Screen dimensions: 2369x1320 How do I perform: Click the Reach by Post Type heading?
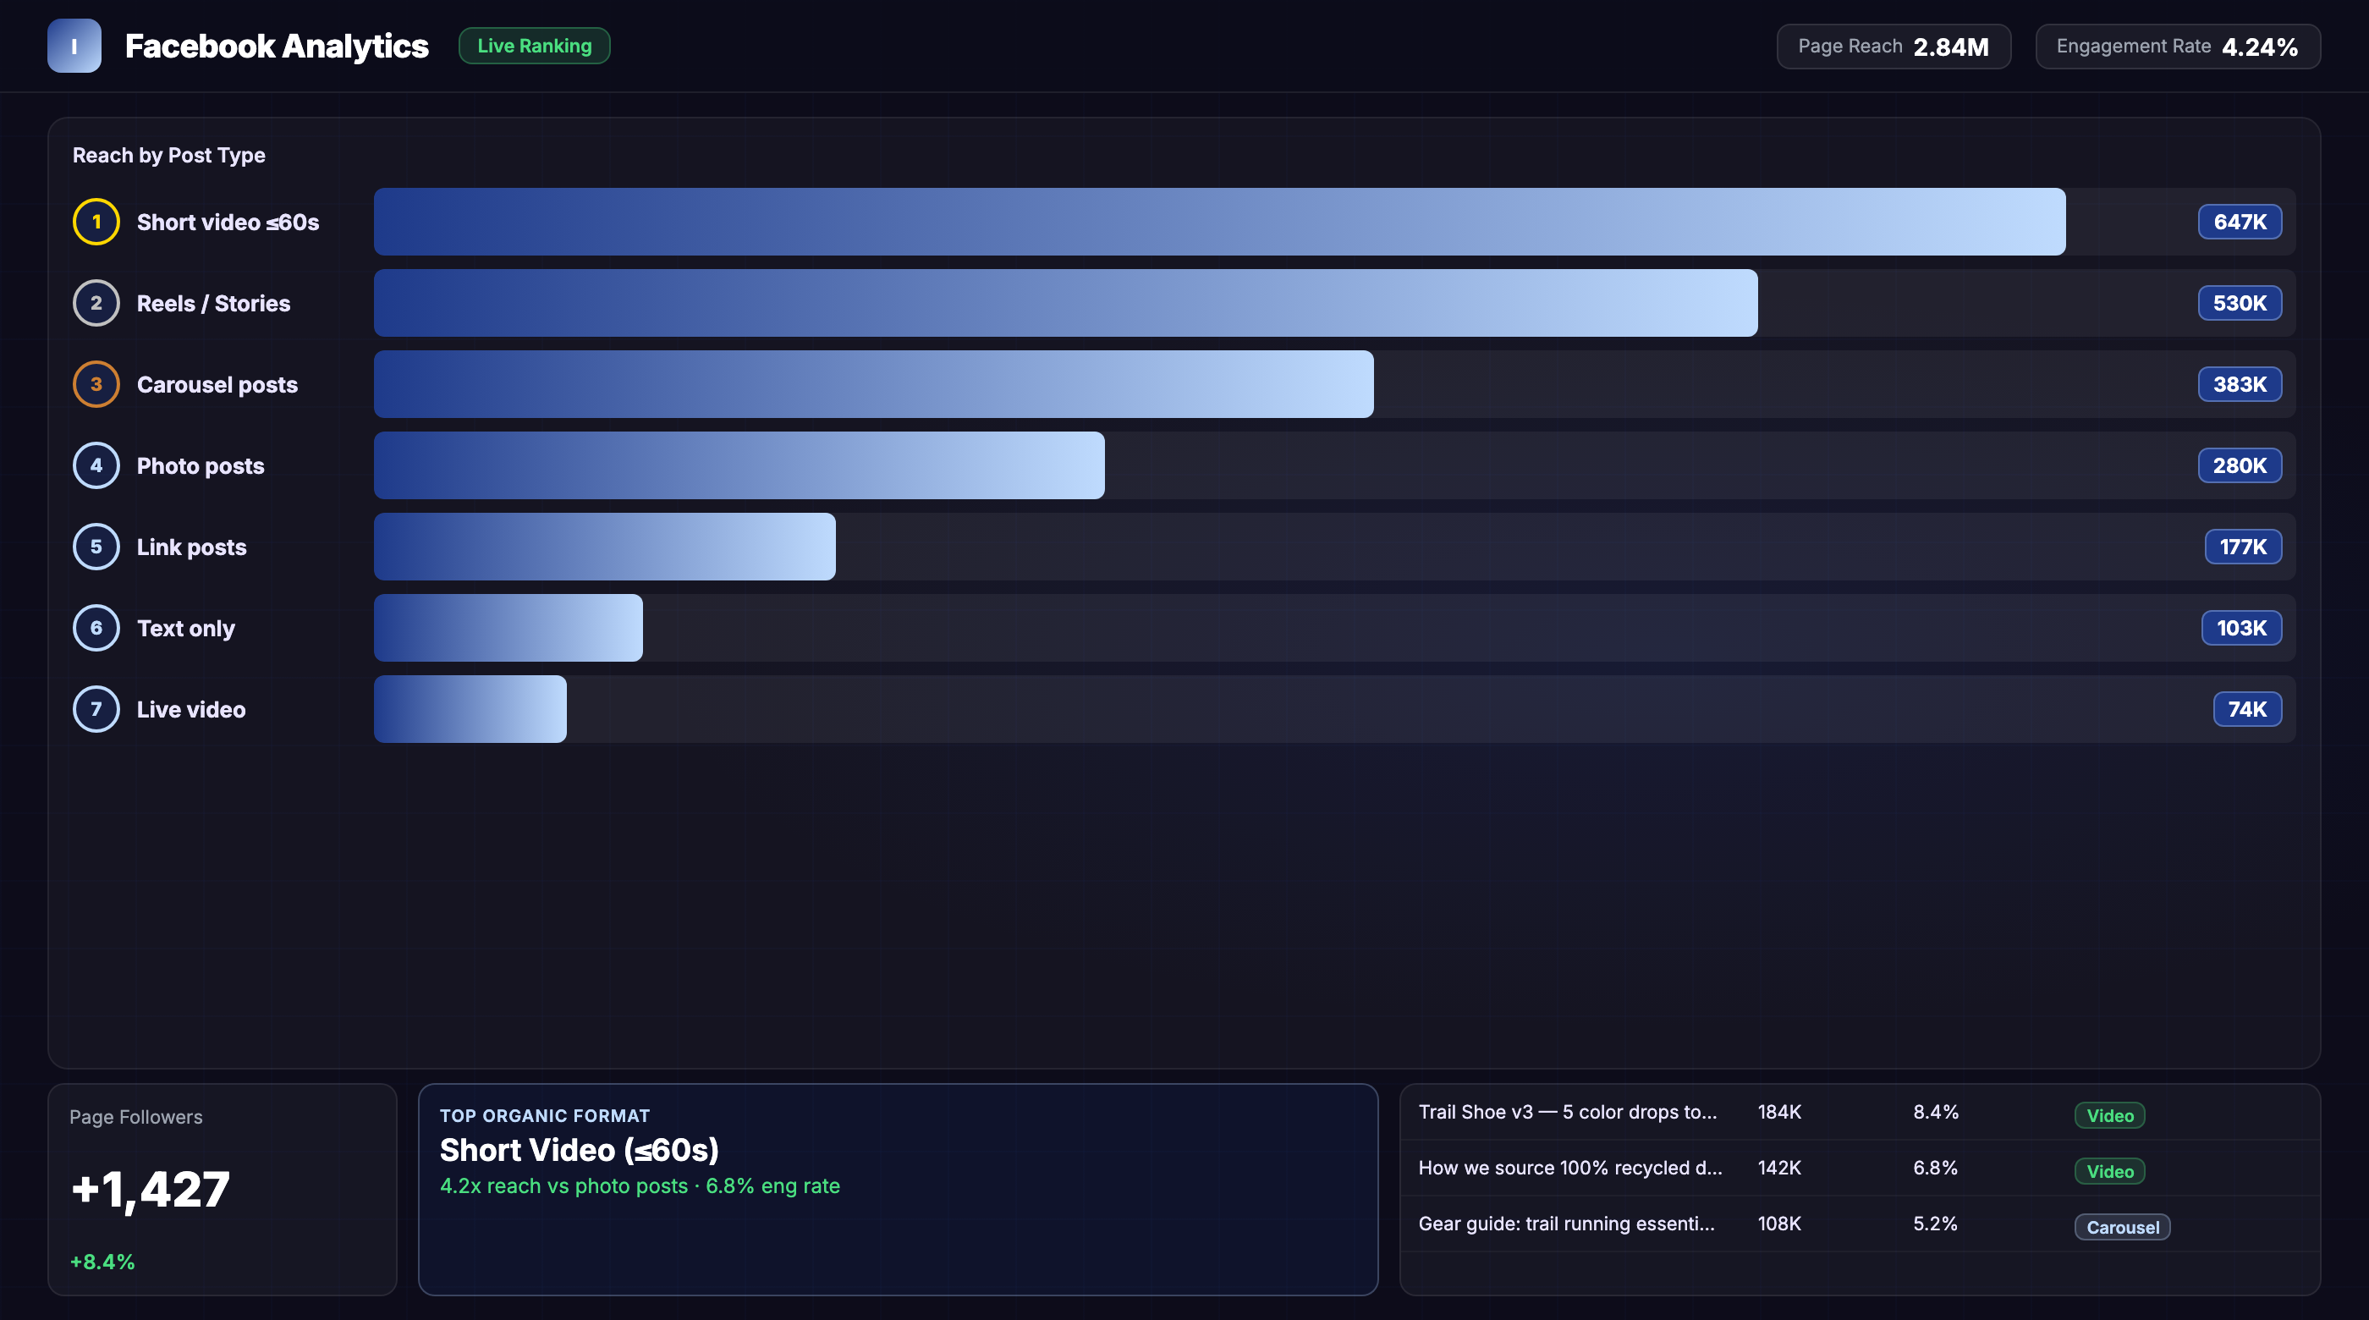point(169,156)
